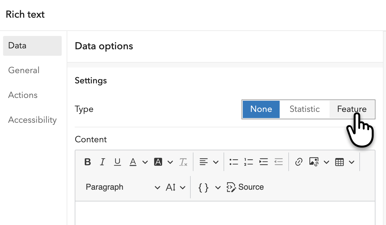Open the Data tab
The height and width of the screenshot is (225, 386).
(x=32, y=46)
